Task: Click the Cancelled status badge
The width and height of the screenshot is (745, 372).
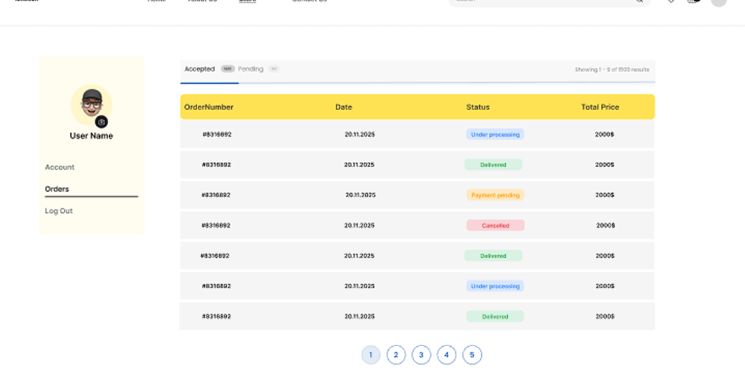Action: pyautogui.click(x=495, y=225)
